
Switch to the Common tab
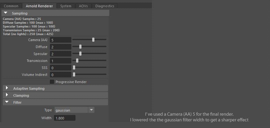(11, 6)
